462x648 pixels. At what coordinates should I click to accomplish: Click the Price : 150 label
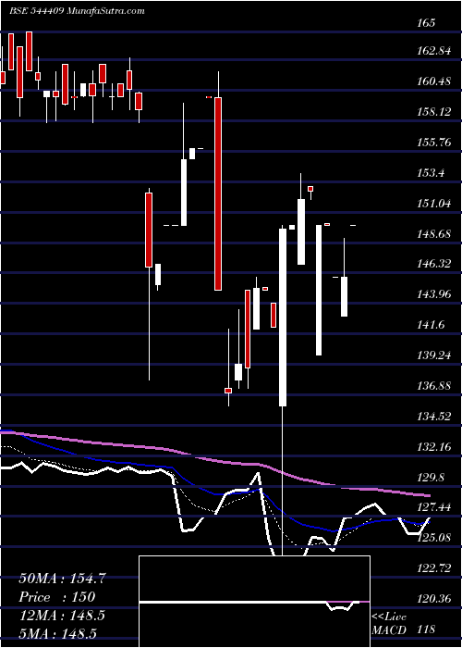[x=57, y=597]
